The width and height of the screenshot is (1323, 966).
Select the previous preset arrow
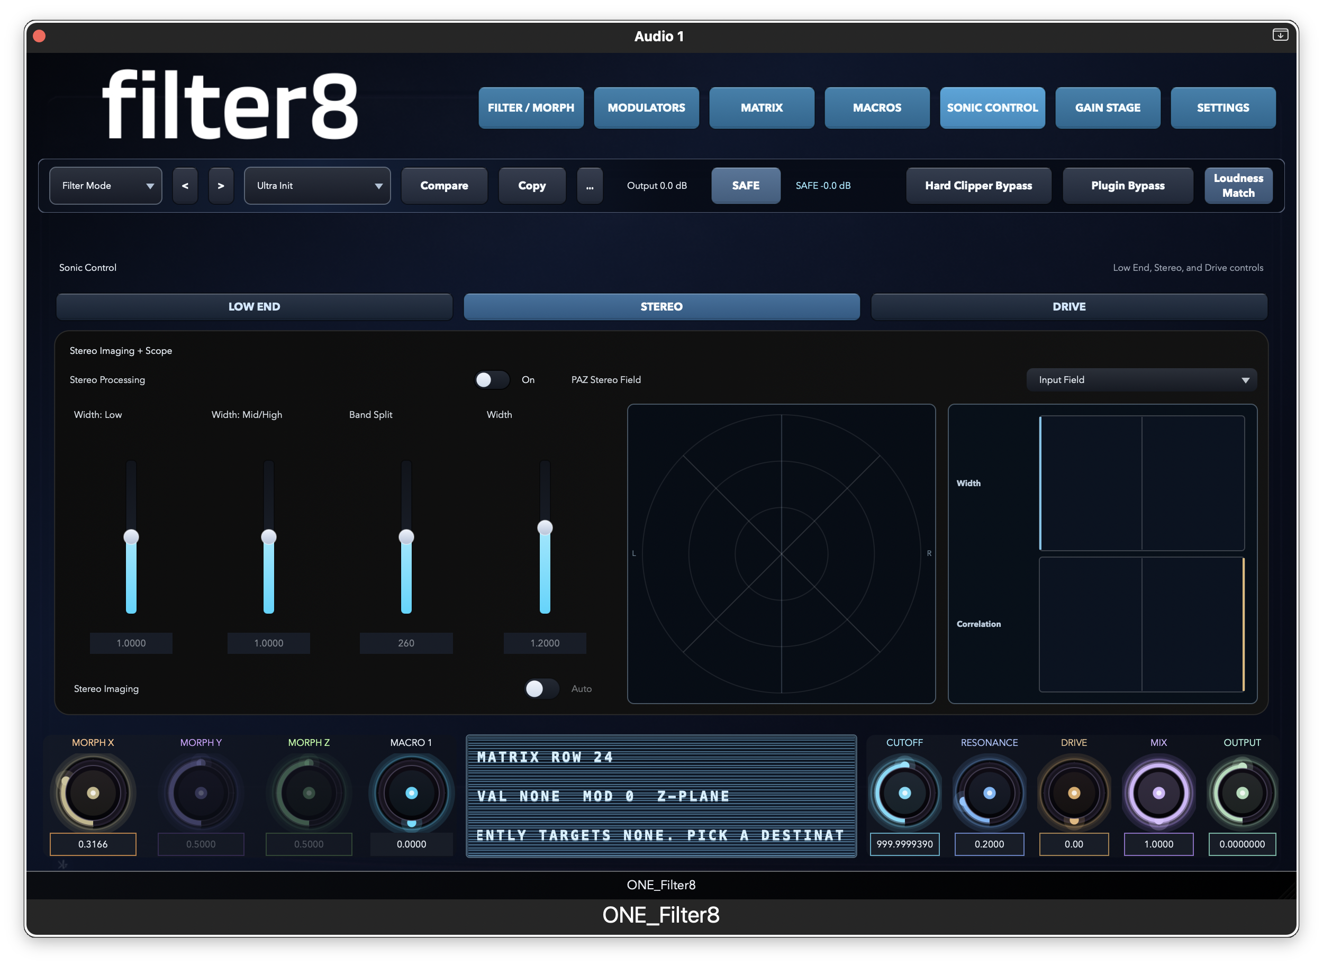point(185,185)
